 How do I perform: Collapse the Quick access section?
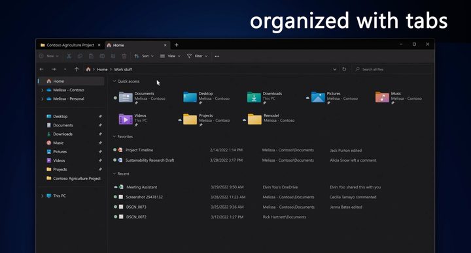pos(114,81)
